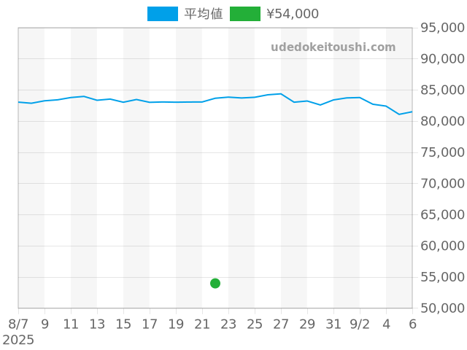Click the green legend color box
Image resolution: width=467 pixels, height=350 pixels.
coord(244,14)
